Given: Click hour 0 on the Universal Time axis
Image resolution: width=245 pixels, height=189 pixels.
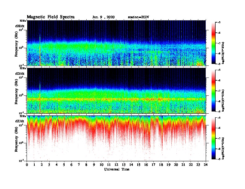Looking at the screenshot, I should [27, 165].
